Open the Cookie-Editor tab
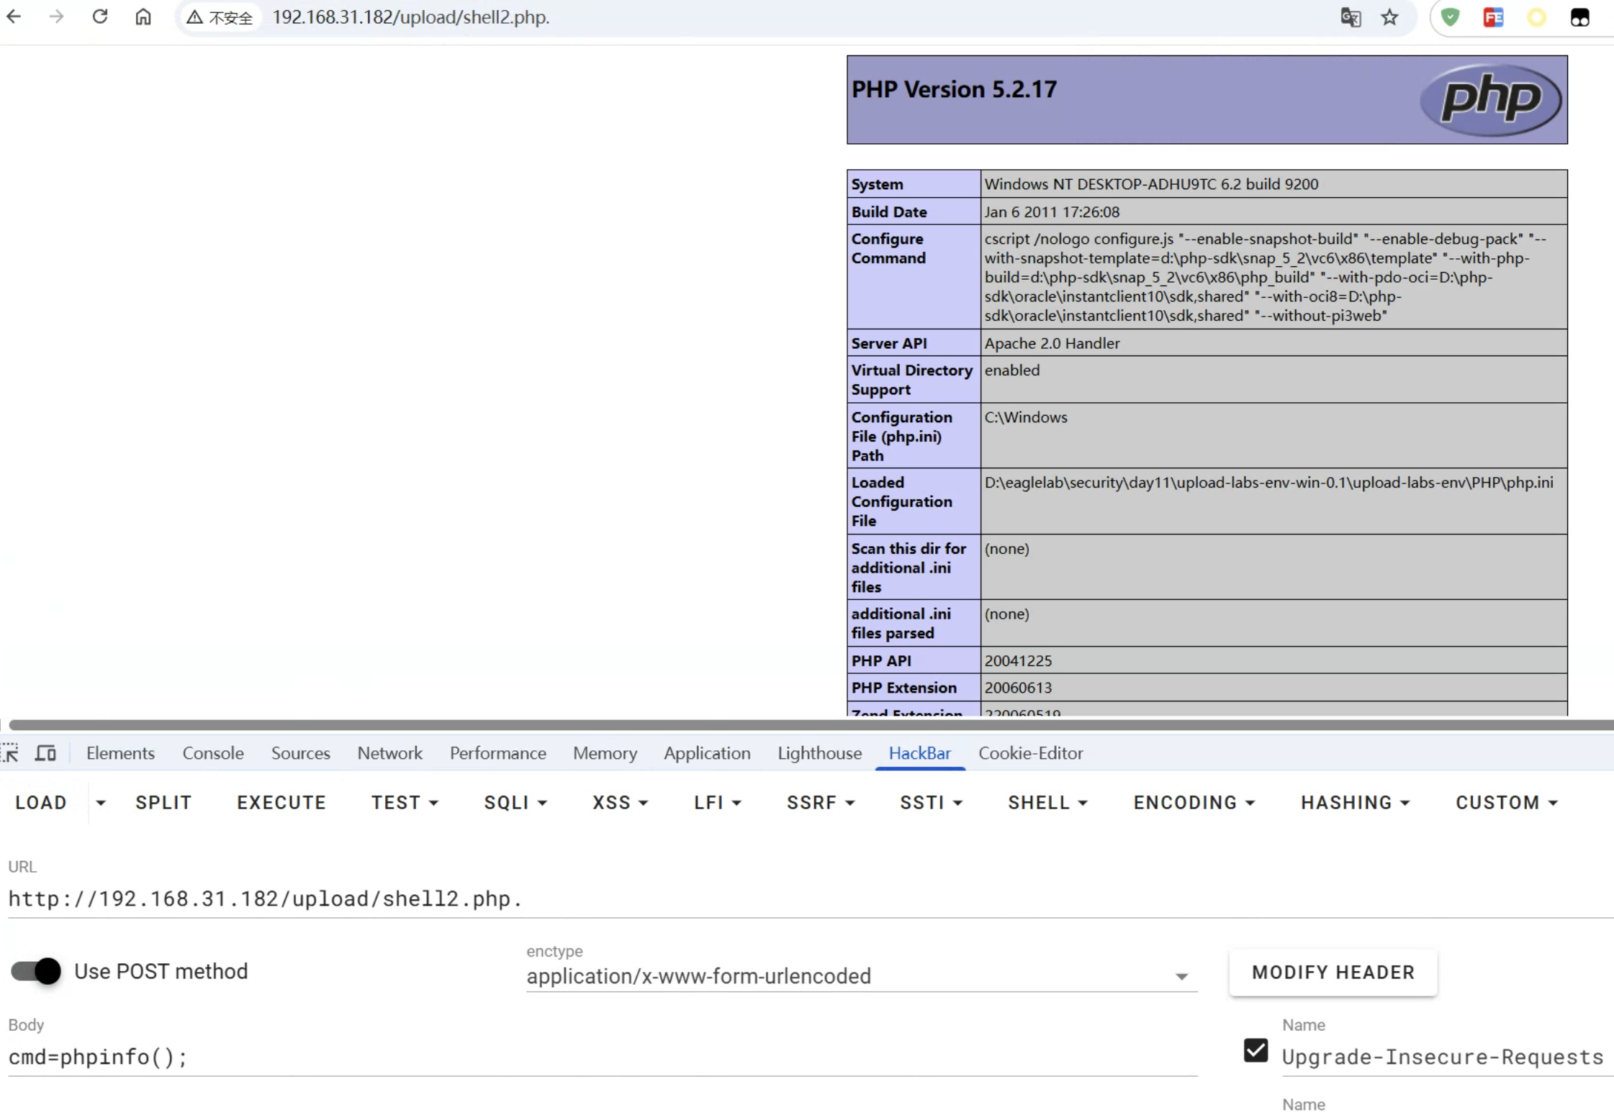 click(1029, 753)
